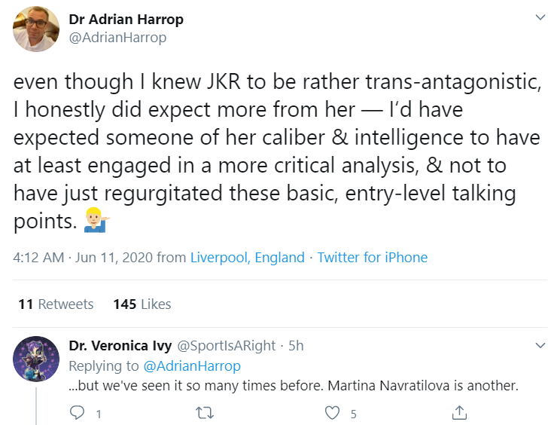554x425 pixels.
Task: Open Dr. Veronica Ivy's avatar image
Action: tap(36, 359)
